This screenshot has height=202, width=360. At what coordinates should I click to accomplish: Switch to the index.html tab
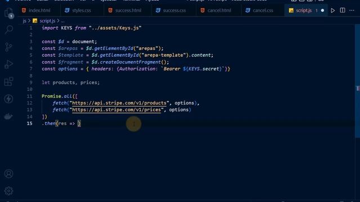pos(39,11)
